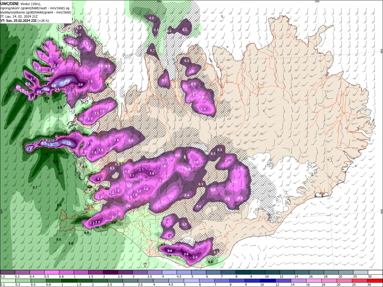Click the violet 12 mm rain legend swatch
Viewport: 383px width, 287px height.
(283, 281)
